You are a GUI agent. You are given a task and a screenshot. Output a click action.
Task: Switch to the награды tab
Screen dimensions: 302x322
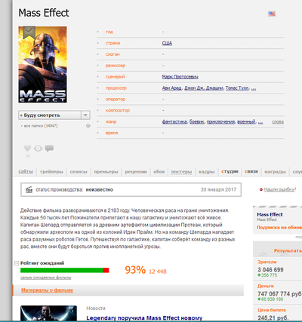275,171
